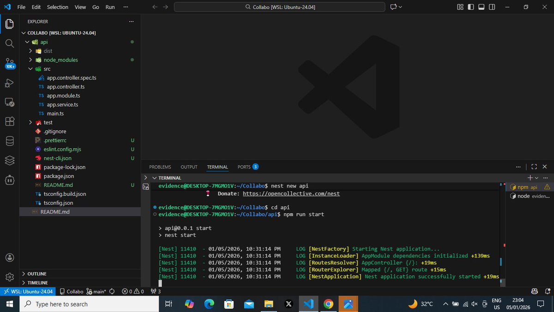554x312 pixels.
Task: Open the Copilot status icon in status bar
Action: [534, 292]
